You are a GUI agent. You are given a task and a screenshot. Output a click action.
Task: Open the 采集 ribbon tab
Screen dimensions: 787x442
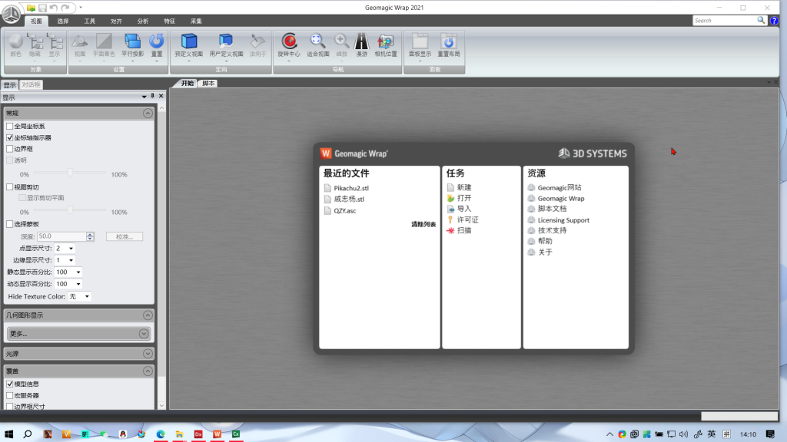(196, 21)
